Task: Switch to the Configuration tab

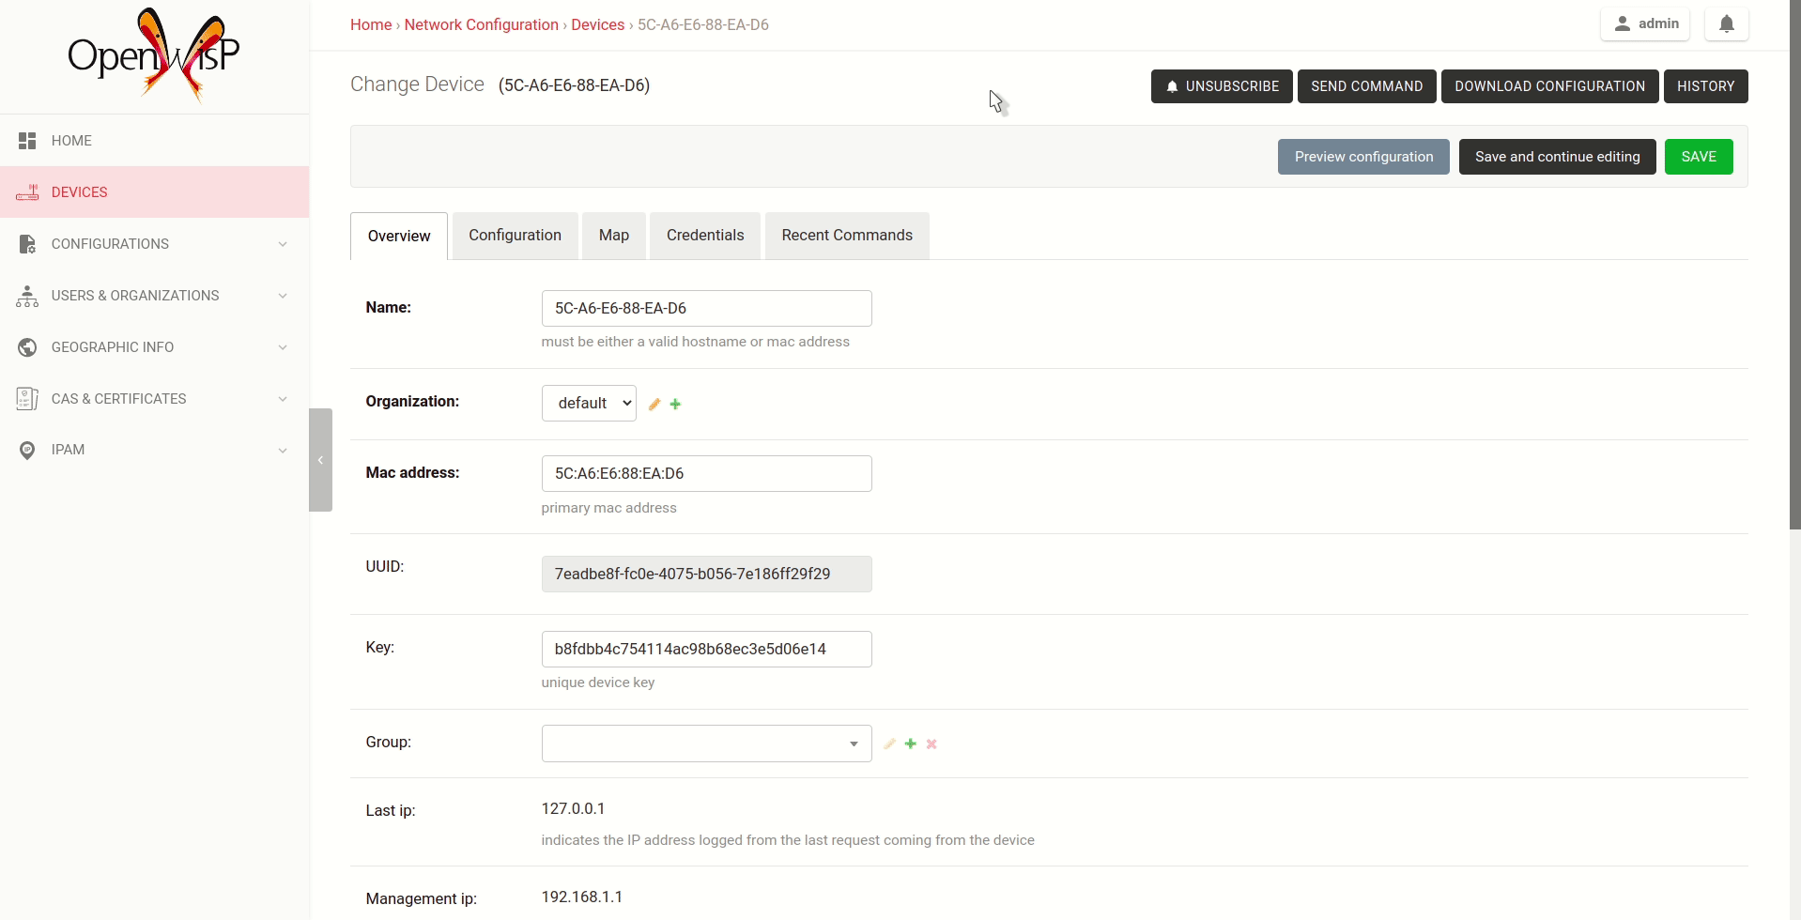Action: [514, 235]
